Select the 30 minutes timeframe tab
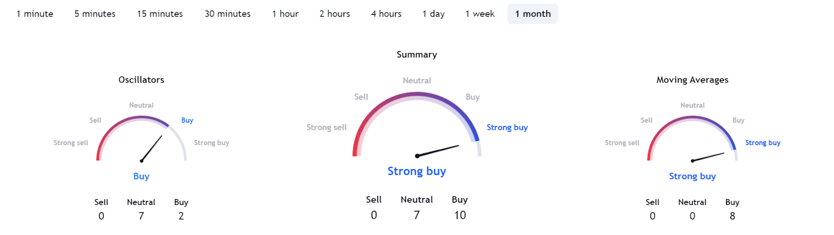 [228, 14]
